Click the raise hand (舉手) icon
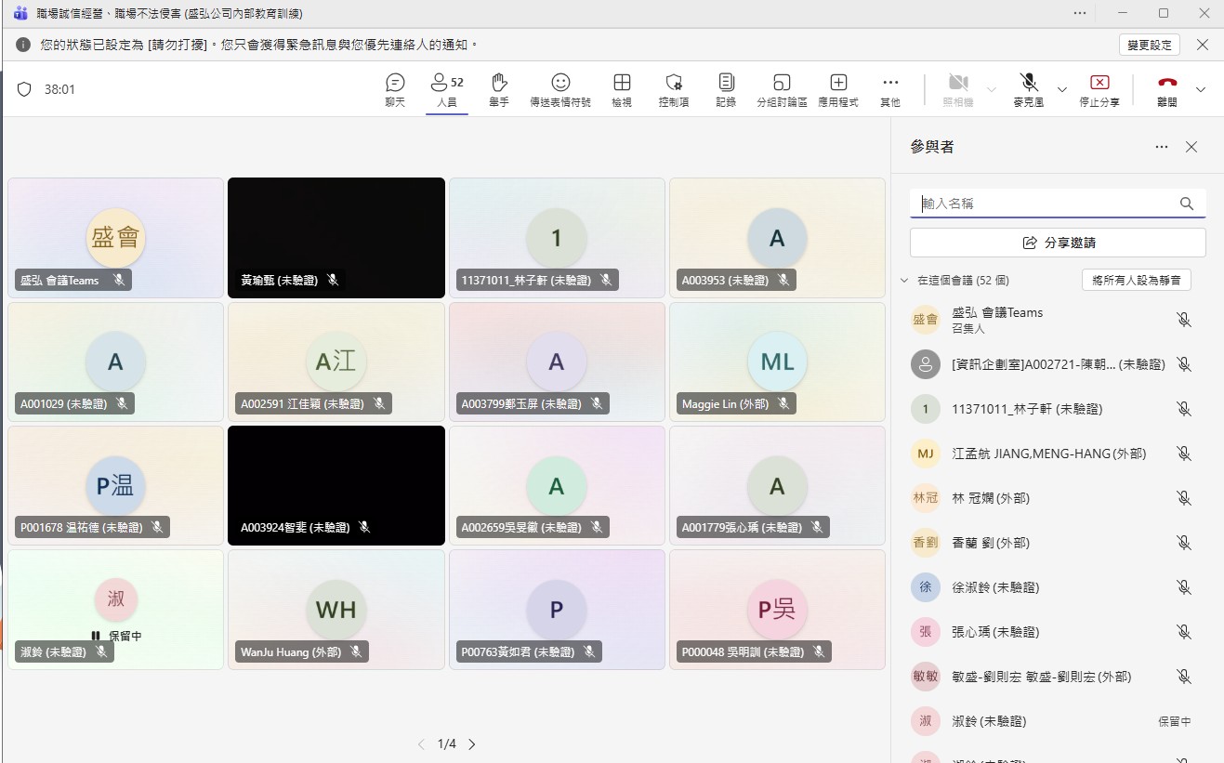The width and height of the screenshot is (1224, 763). click(499, 89)
